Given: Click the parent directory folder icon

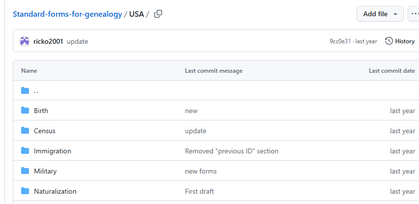Looking at the screenshot, I should [25, 90].
